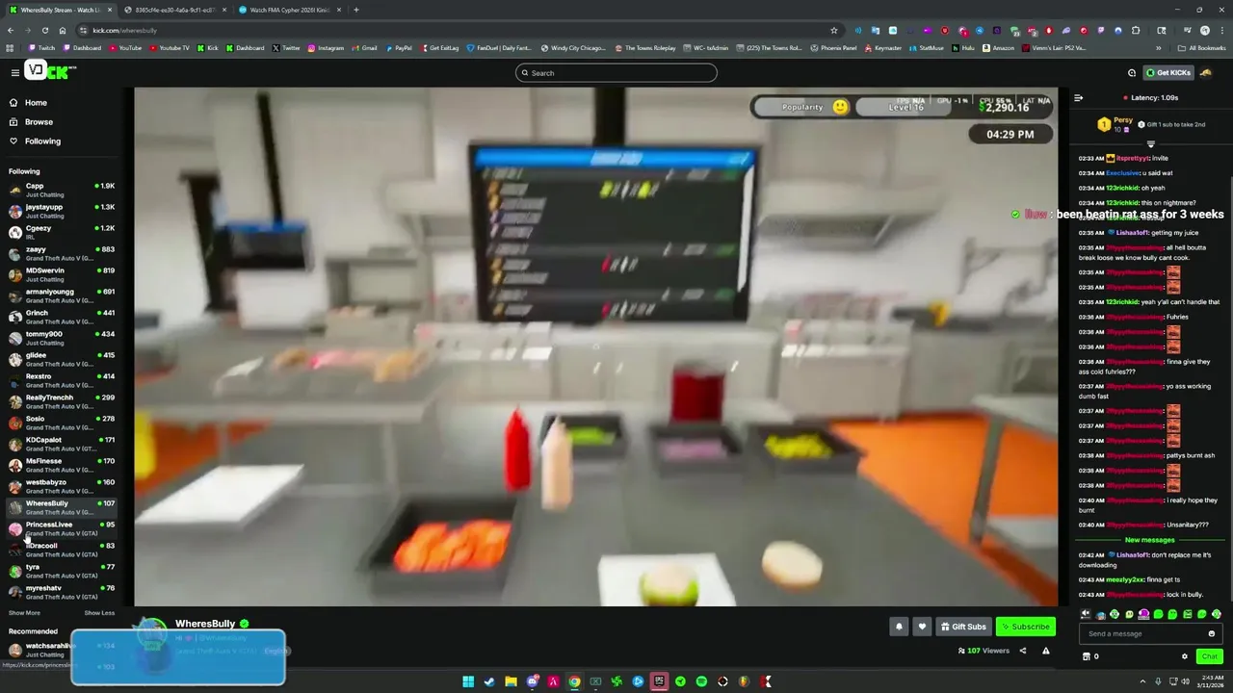Click the stream video player
The image size is (1233, 693).
tap(595, 346)
